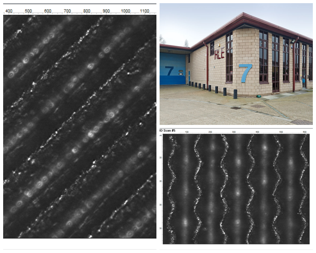Open the wavy-line ID Scan #5 image
316x253 pixels.
coord(236,189)
